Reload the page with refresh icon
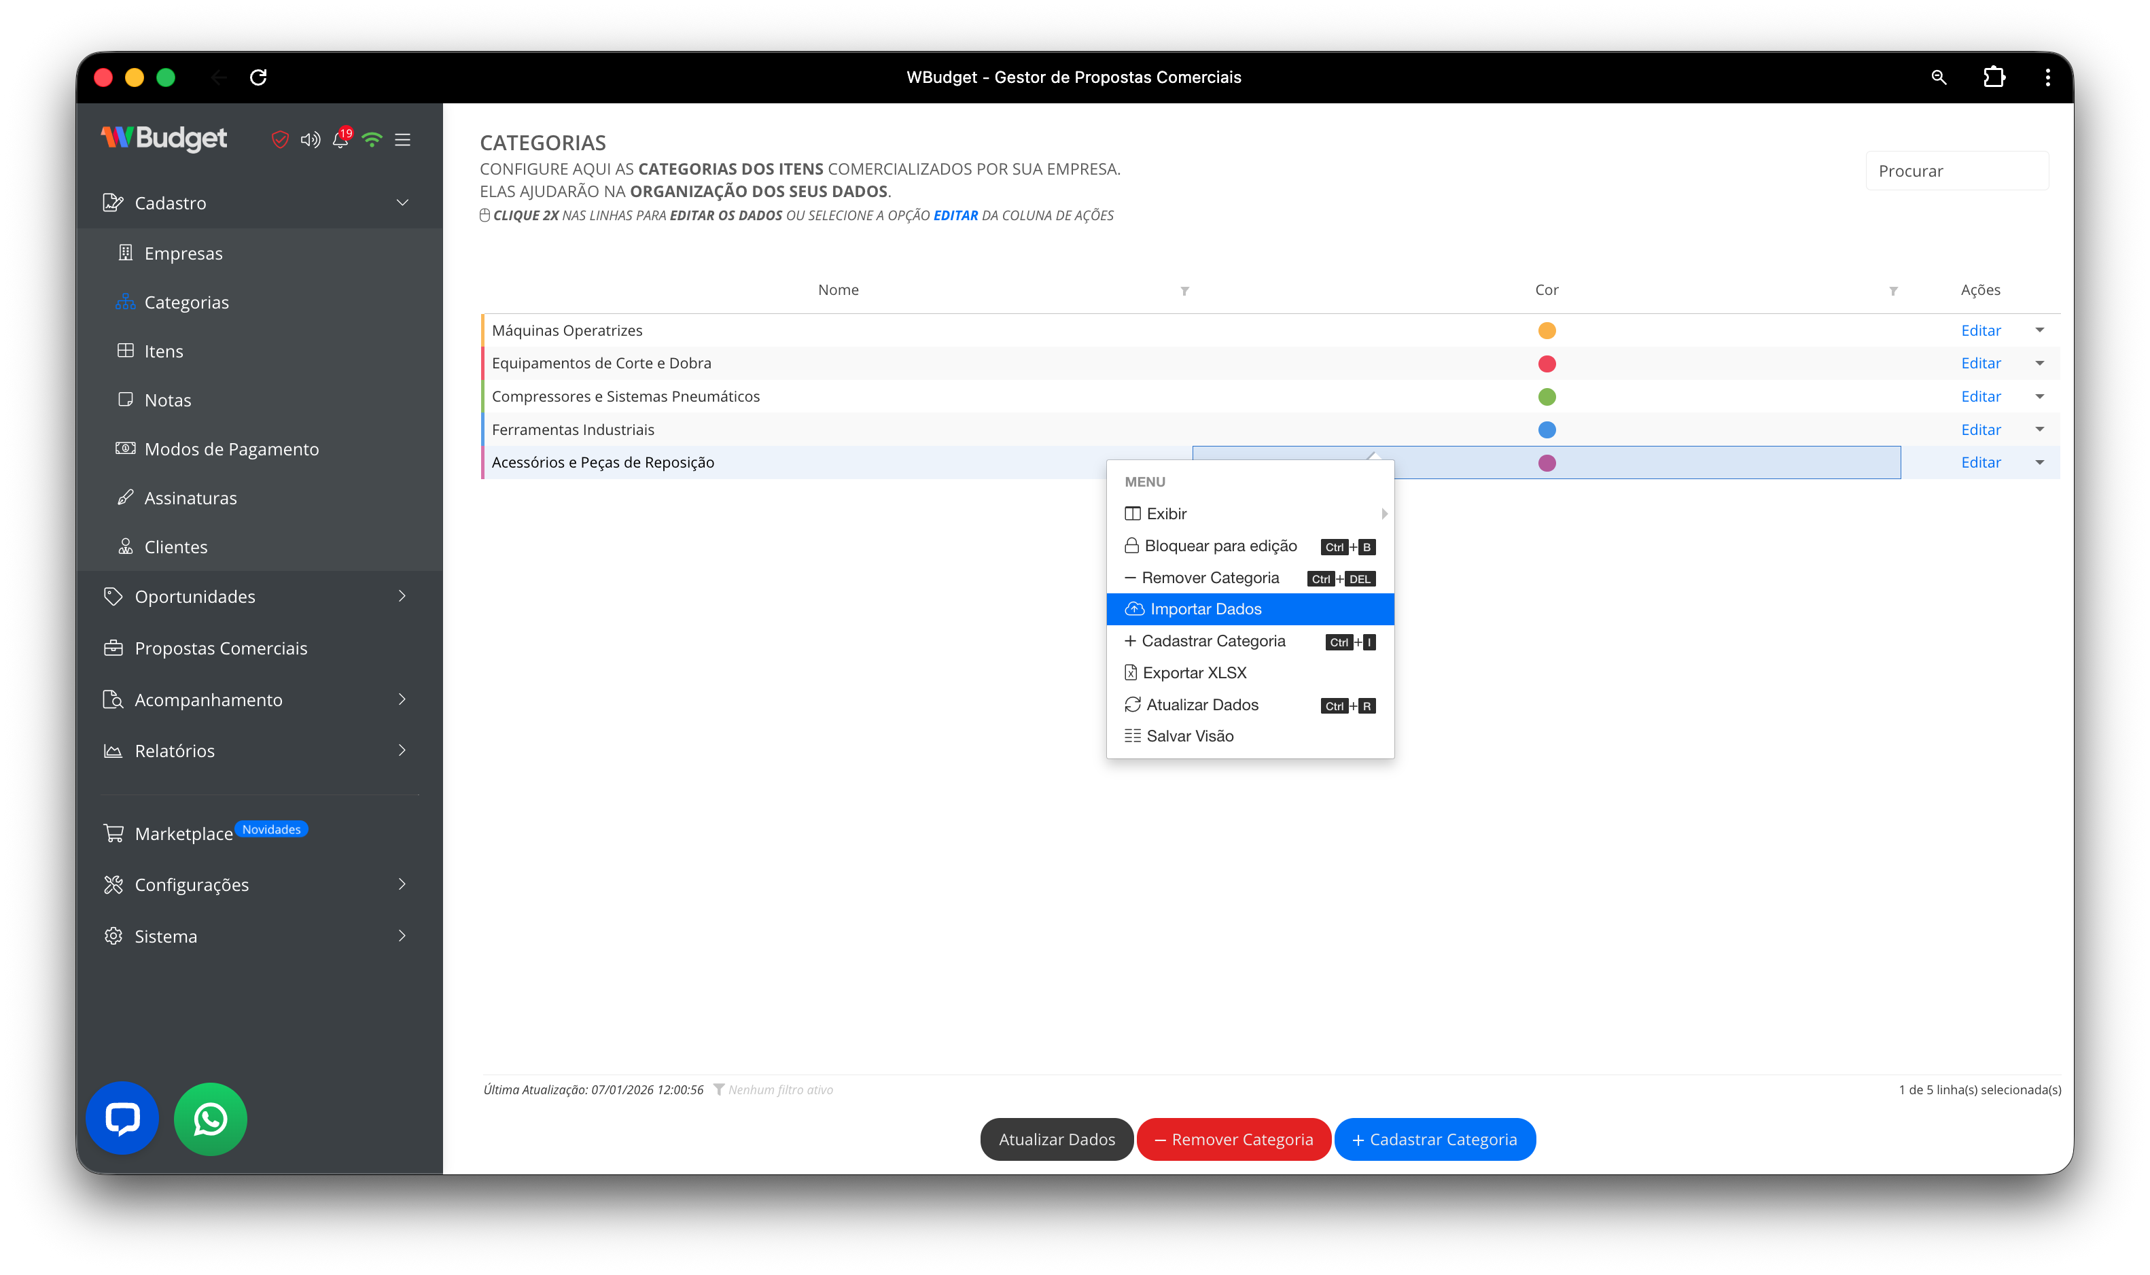2150x1275 pixels. 258,77
